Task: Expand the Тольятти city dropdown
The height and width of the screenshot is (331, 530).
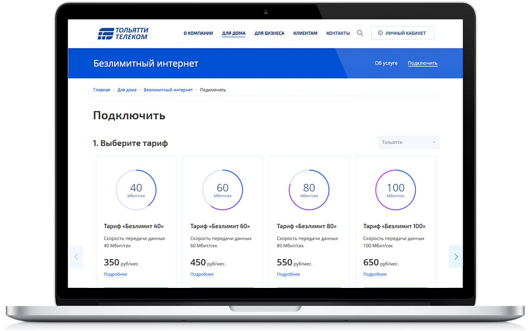Action: click(408, 142)
